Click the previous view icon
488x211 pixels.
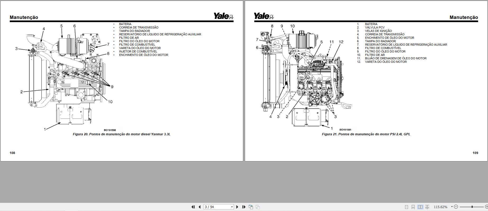point(251,207)
